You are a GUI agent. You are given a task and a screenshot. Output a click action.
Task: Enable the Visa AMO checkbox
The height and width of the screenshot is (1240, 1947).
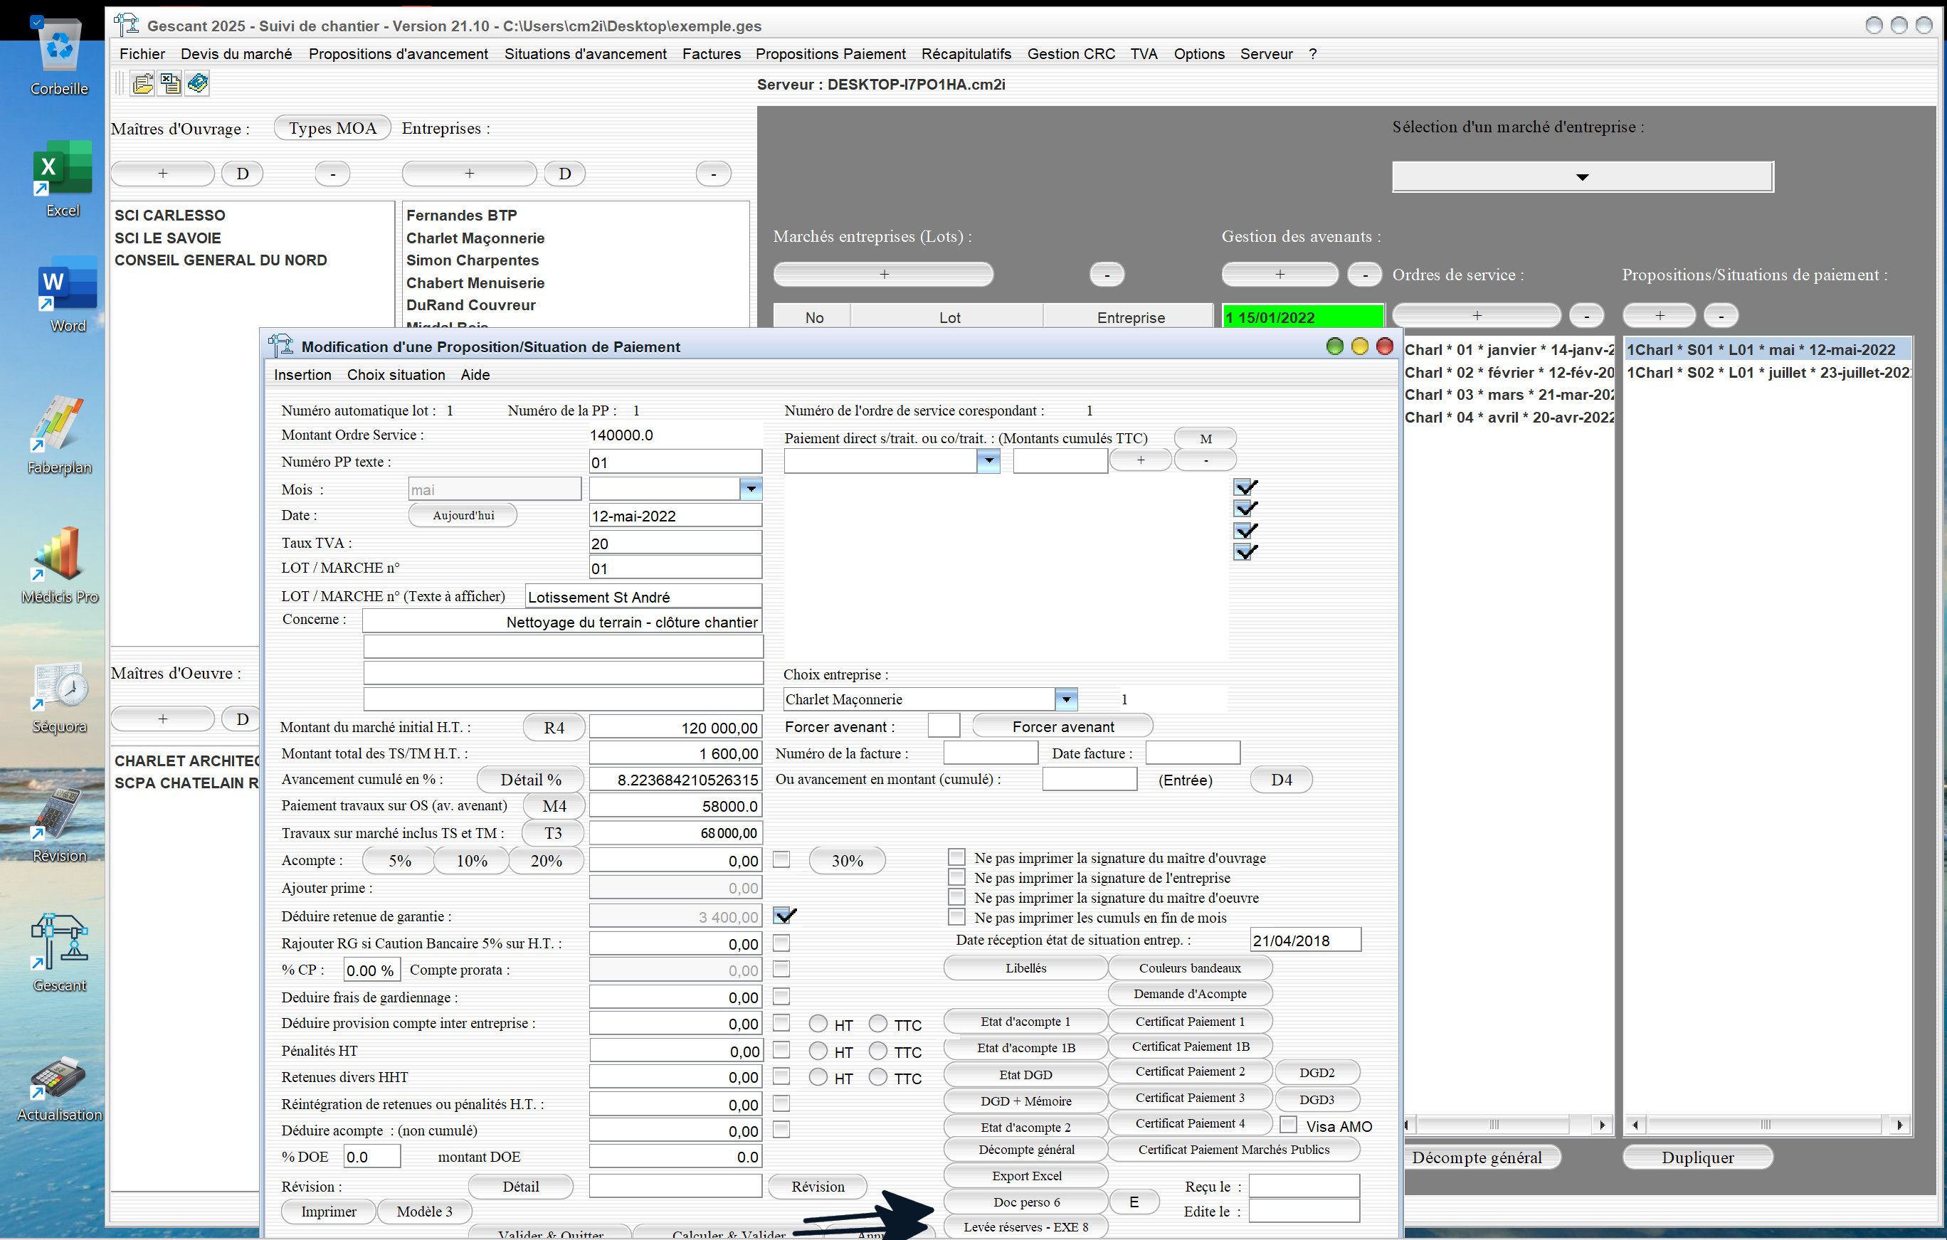point(1289,1125)
